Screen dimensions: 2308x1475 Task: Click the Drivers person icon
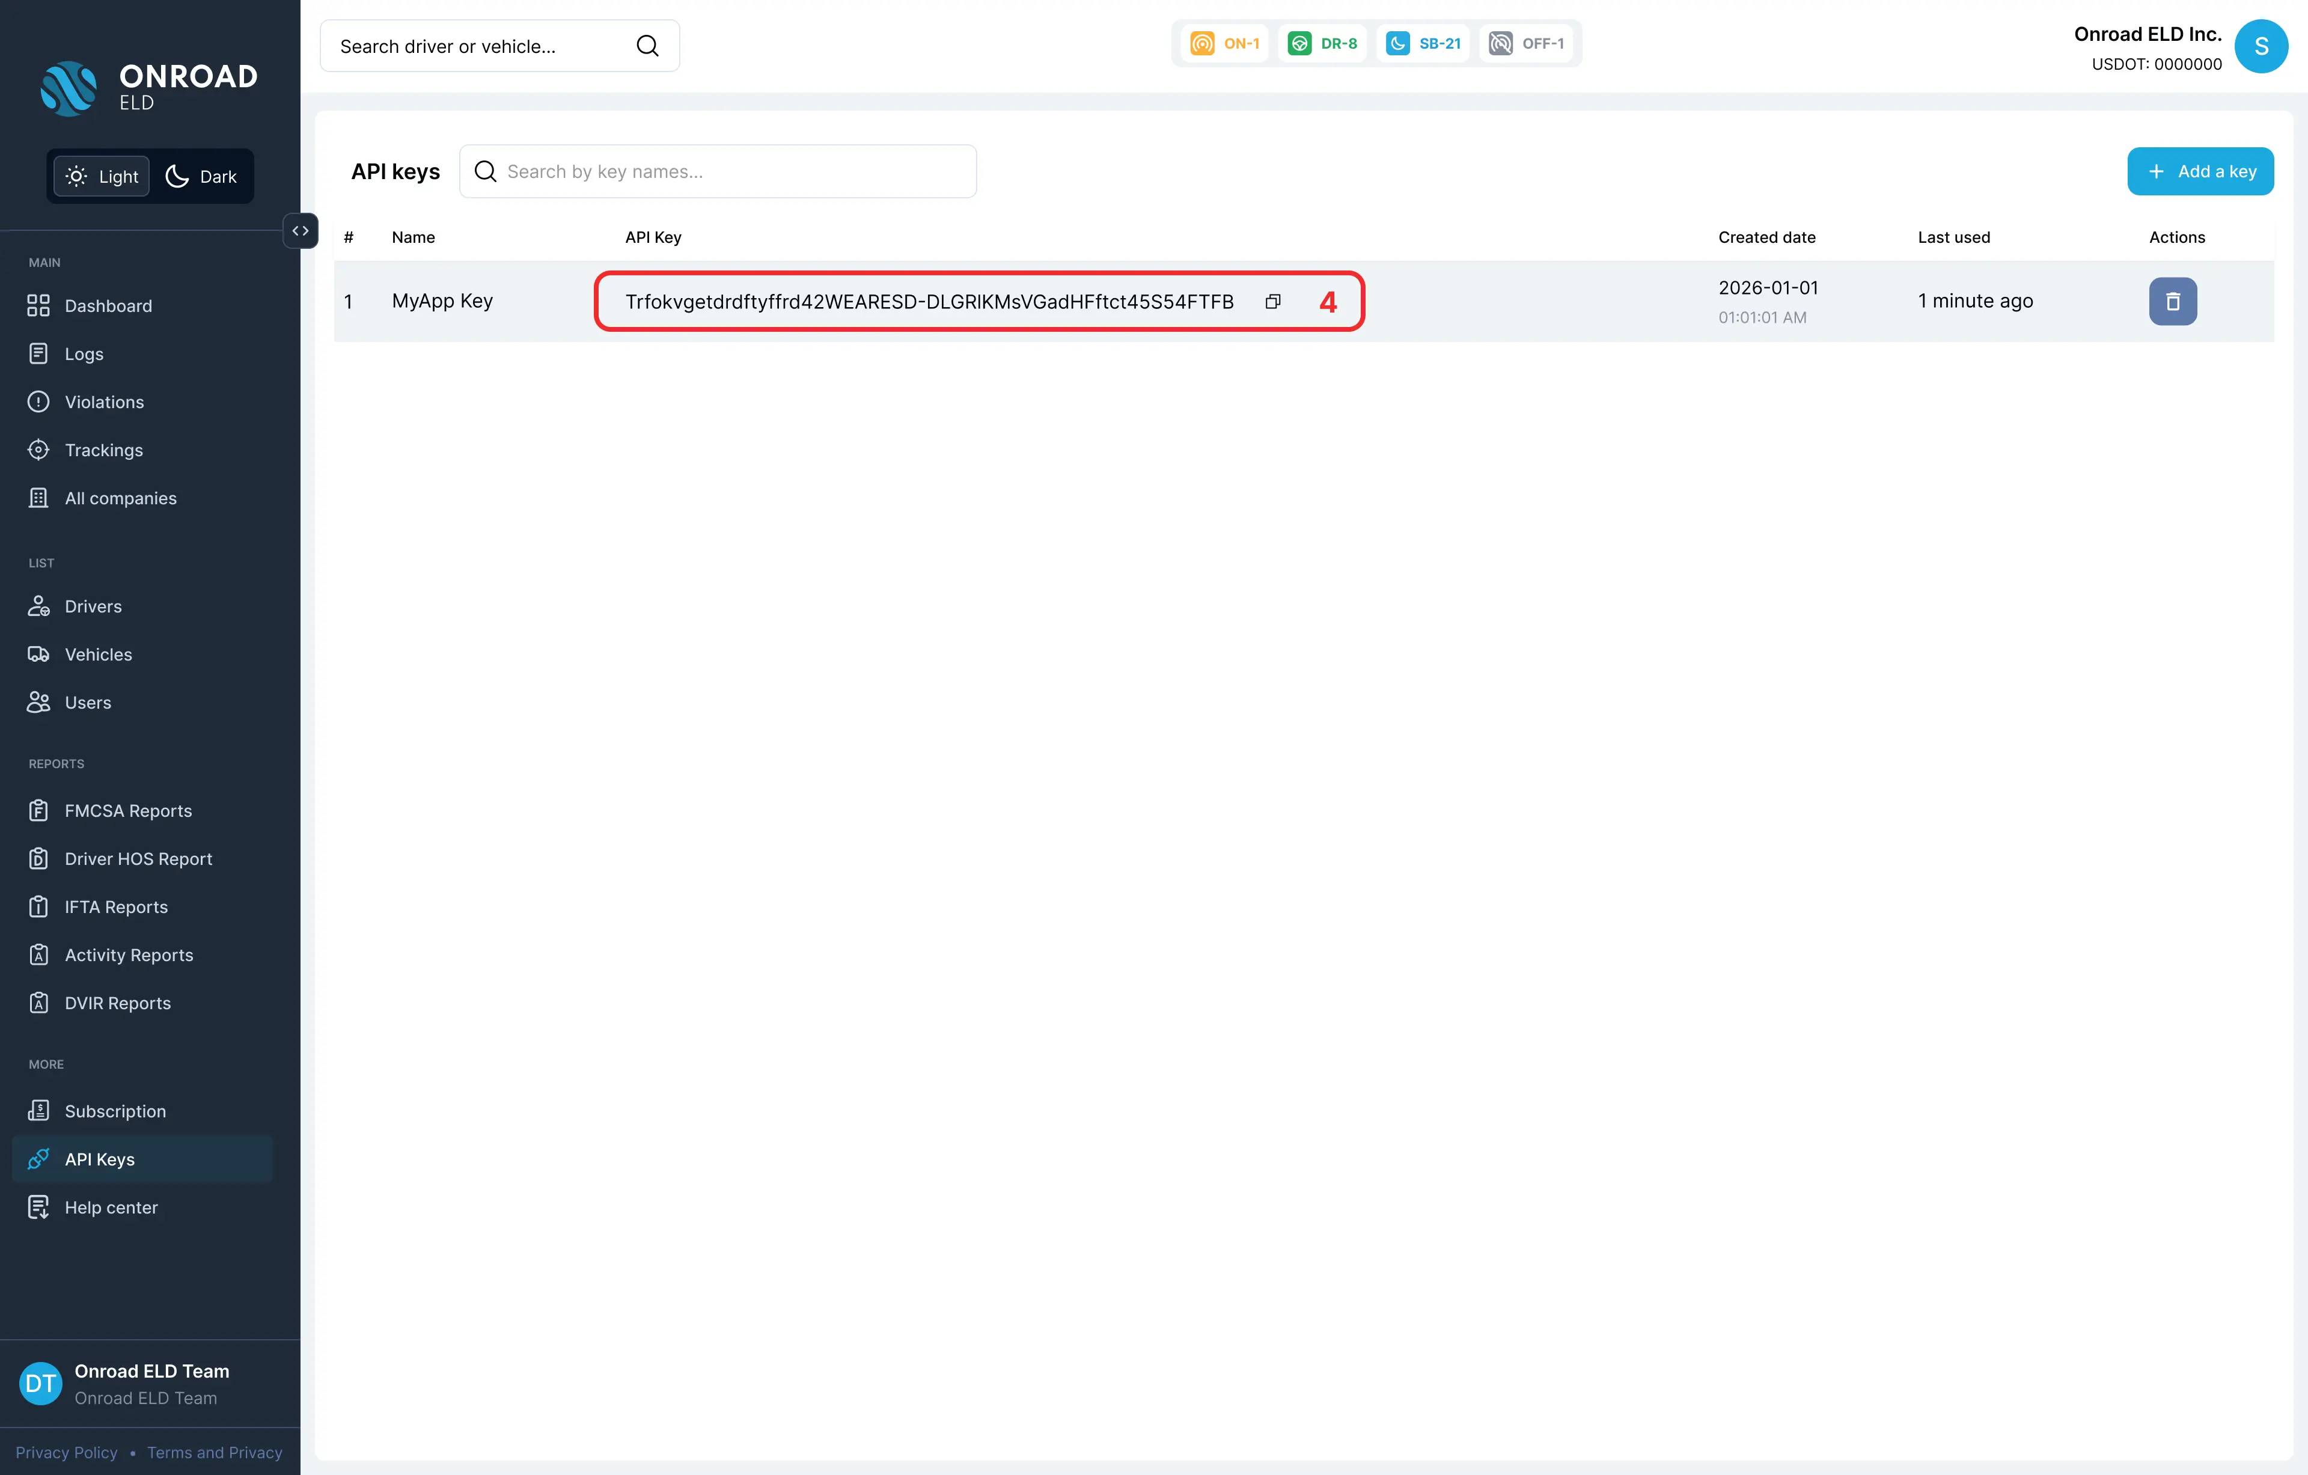pos(38,606)
